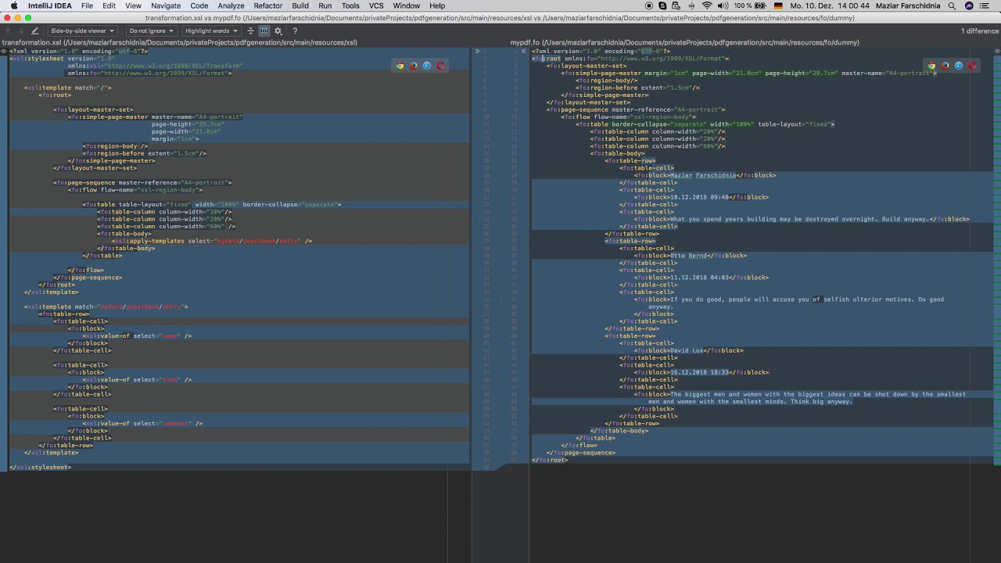Open the Build menu
The image size is (1001, 563).
pyautogui.click(x=300, y=5)
